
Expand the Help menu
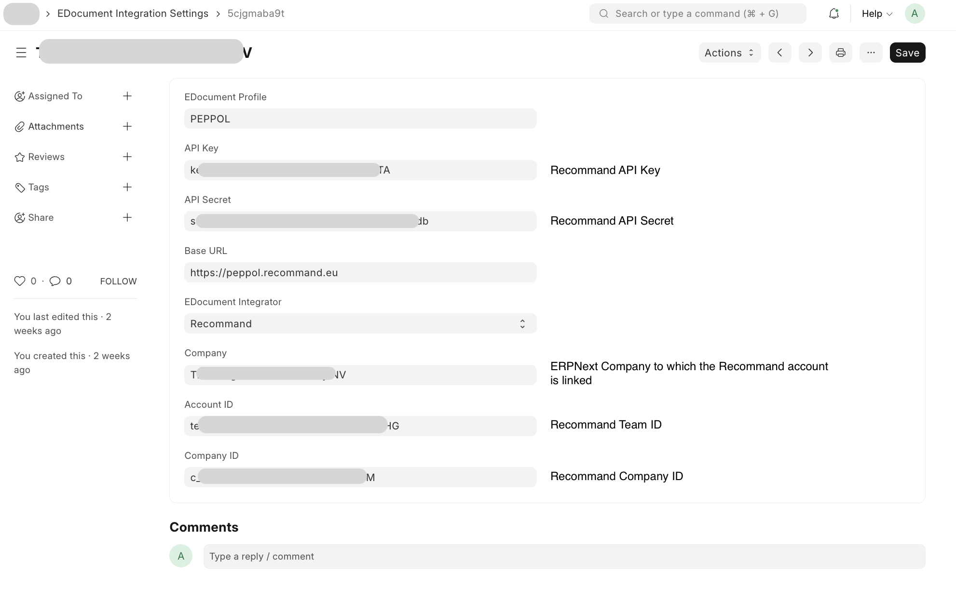pyautogui.click(x=875, y=13)
